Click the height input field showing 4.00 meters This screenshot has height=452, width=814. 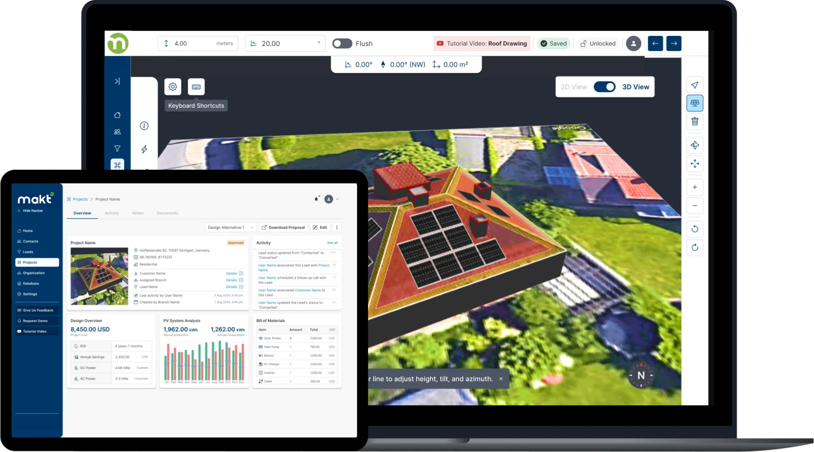198,44
